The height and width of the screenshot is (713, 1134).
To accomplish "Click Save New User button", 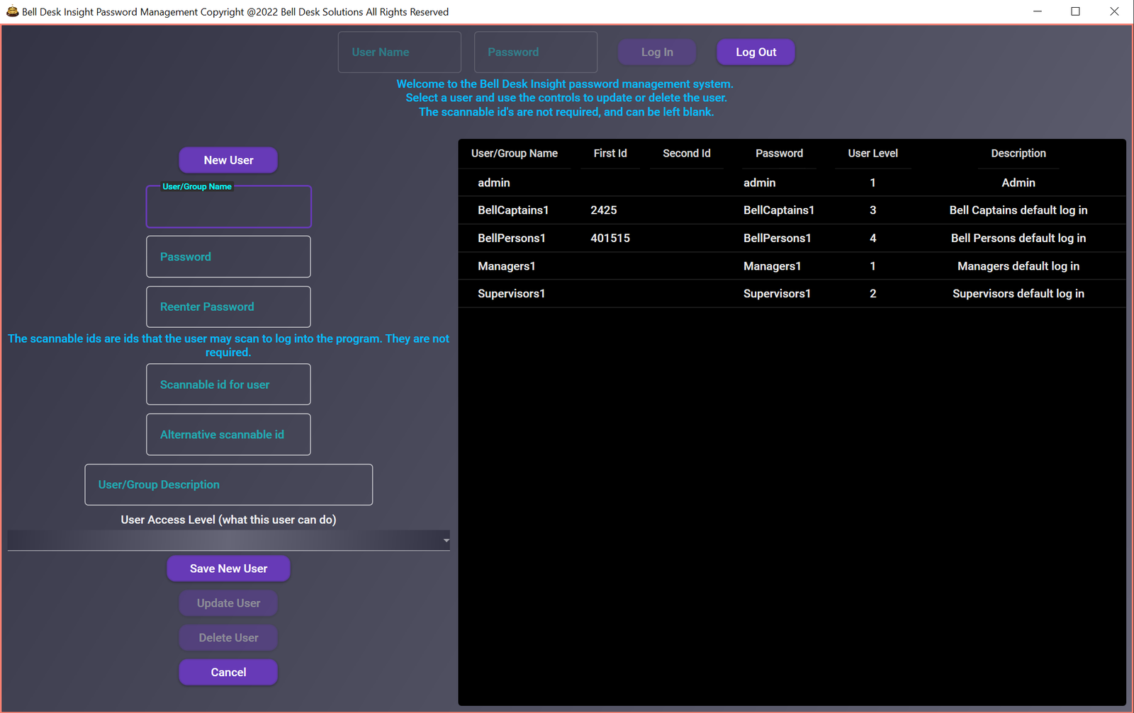I will pos(228,569).
